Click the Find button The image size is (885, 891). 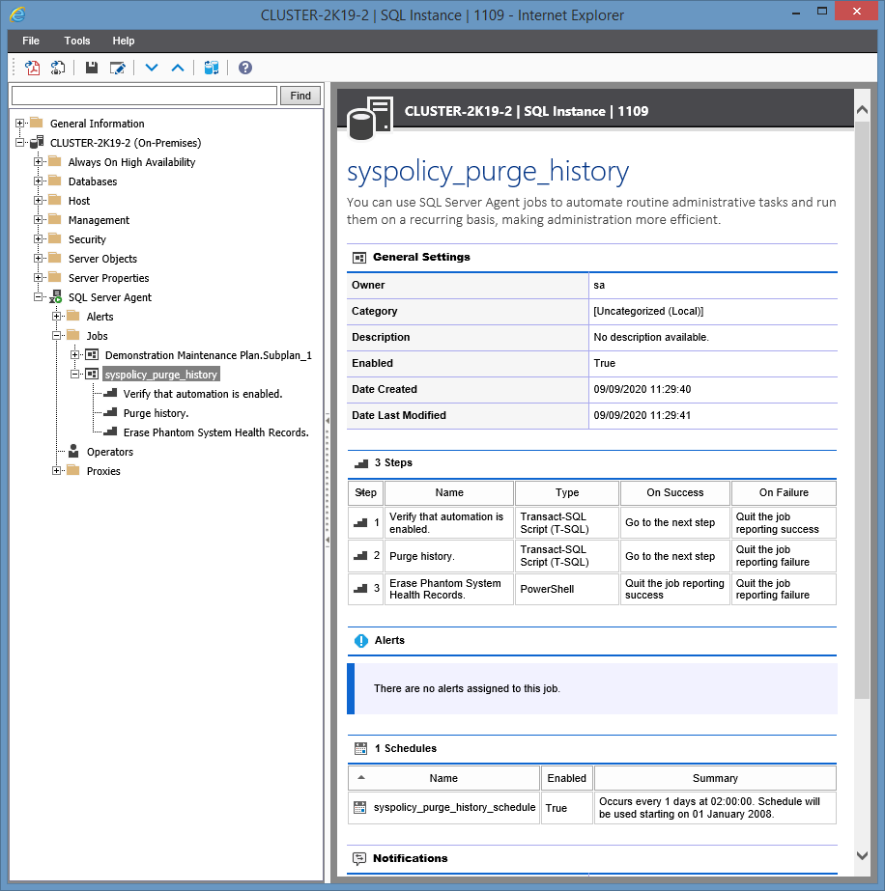coord(300,96)
